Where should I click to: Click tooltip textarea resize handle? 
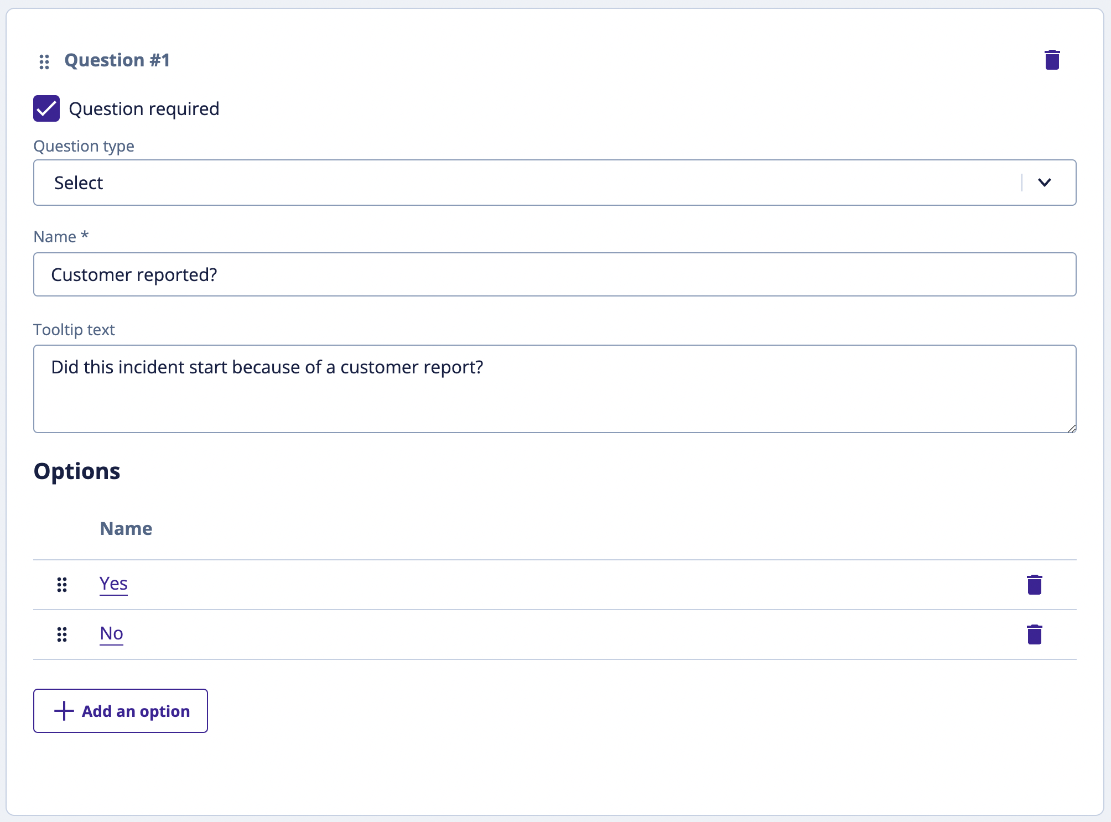tap(1072, 428)
